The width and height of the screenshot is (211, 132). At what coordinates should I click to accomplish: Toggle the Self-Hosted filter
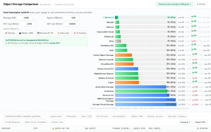pos(102,116)
